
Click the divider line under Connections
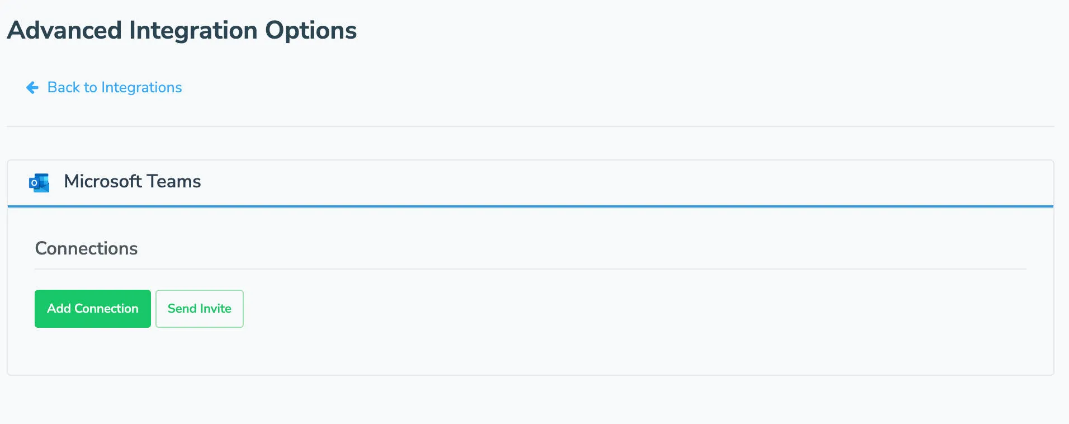[x=530, y=269]
